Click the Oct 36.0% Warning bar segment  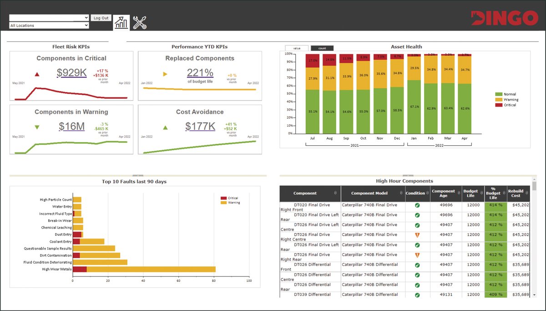point(364,75)
